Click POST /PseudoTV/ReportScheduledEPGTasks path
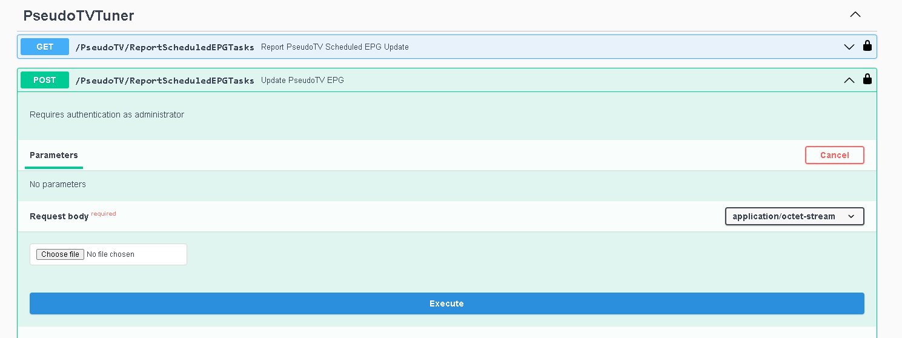 coord(165,81)
